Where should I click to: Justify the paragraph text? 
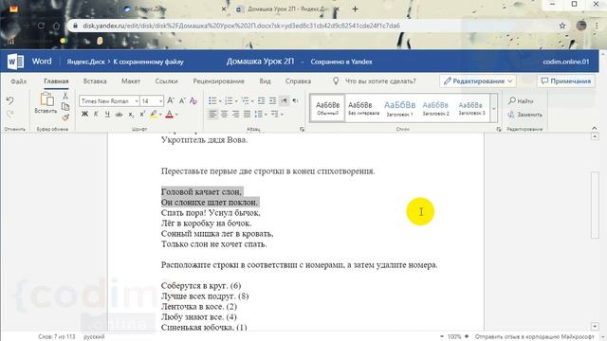(247, 114)
